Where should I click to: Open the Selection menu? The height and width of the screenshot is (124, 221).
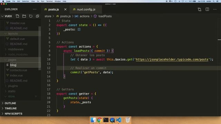[x=26, y=1]
